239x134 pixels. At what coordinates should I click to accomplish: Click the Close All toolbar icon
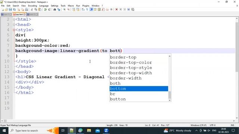pyautogui.click(x=22, y=9)
